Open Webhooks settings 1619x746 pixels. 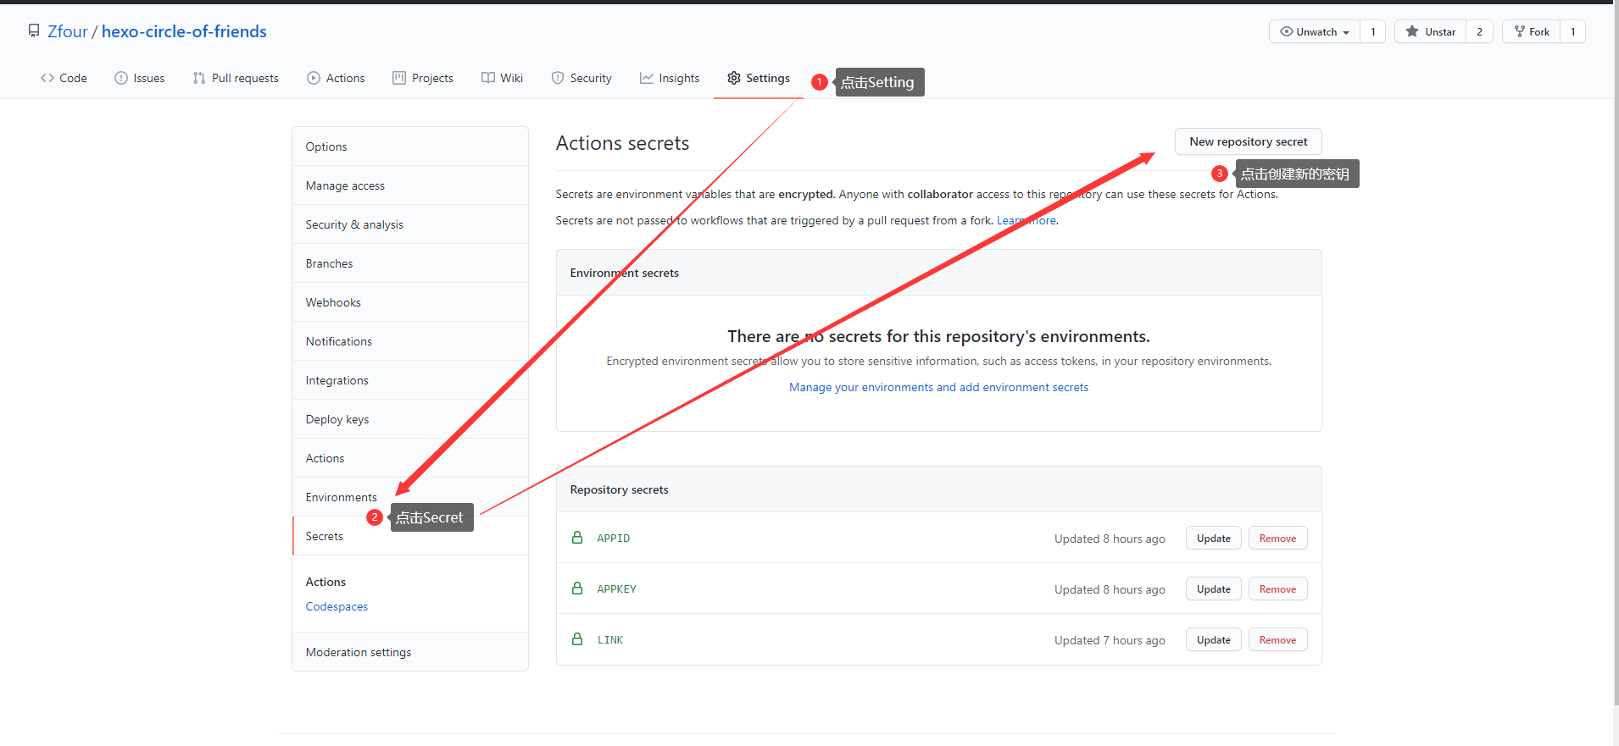click(x=410, y=302)
